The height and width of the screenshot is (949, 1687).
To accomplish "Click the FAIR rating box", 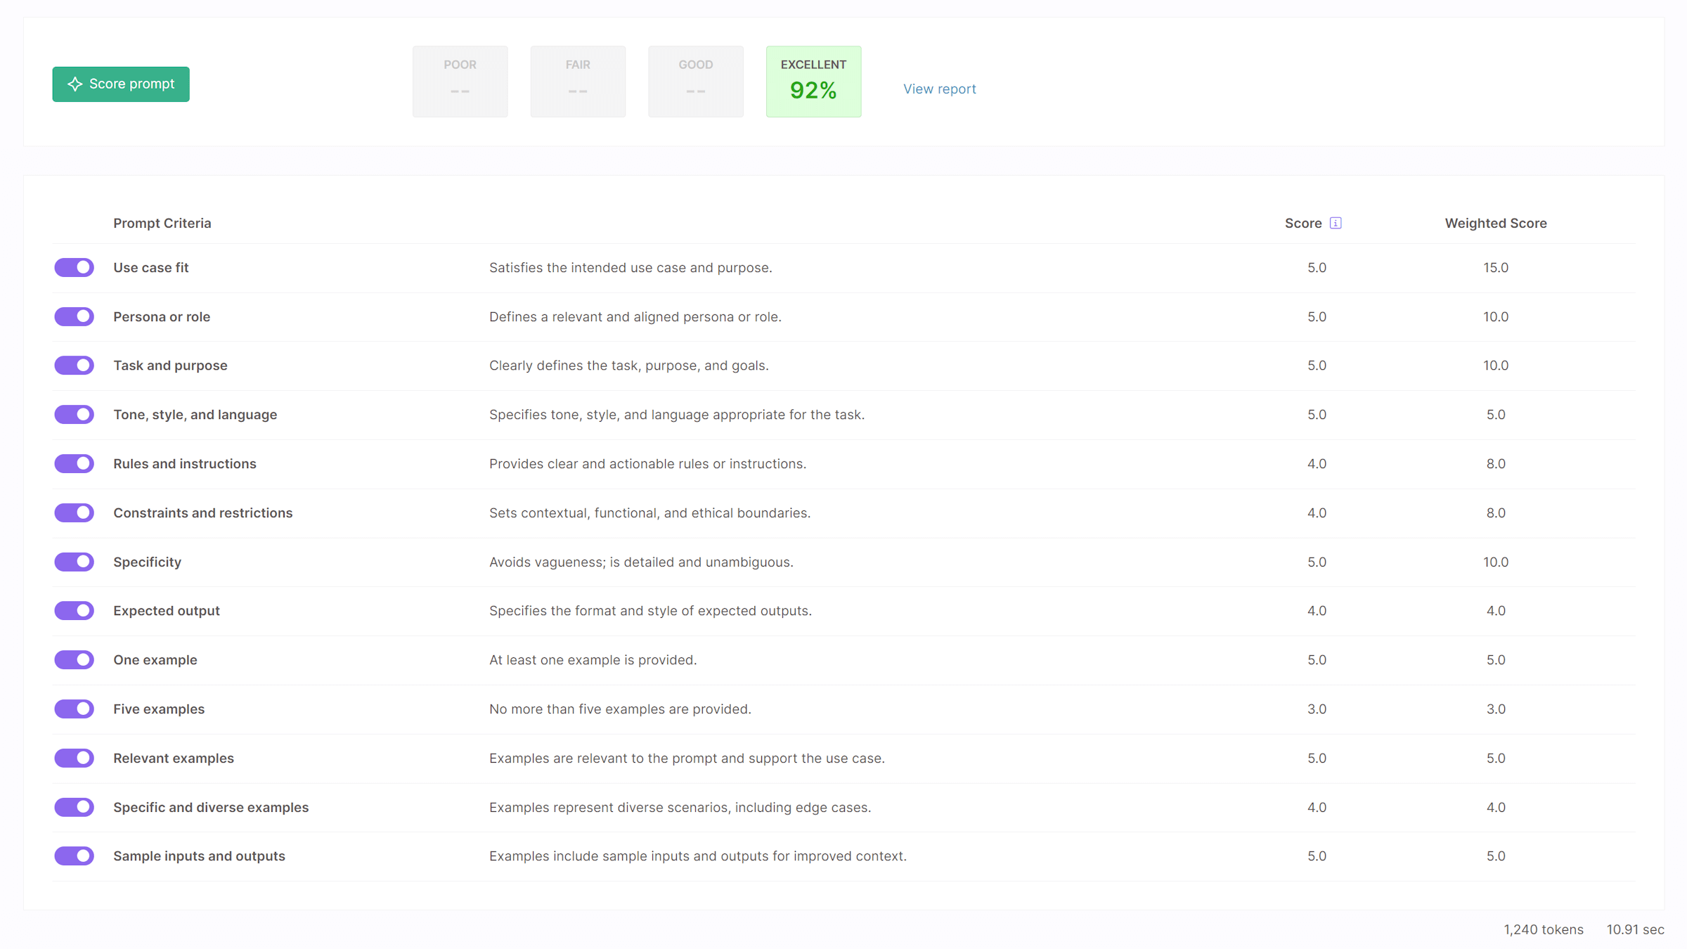I will (x=578, y=82).
